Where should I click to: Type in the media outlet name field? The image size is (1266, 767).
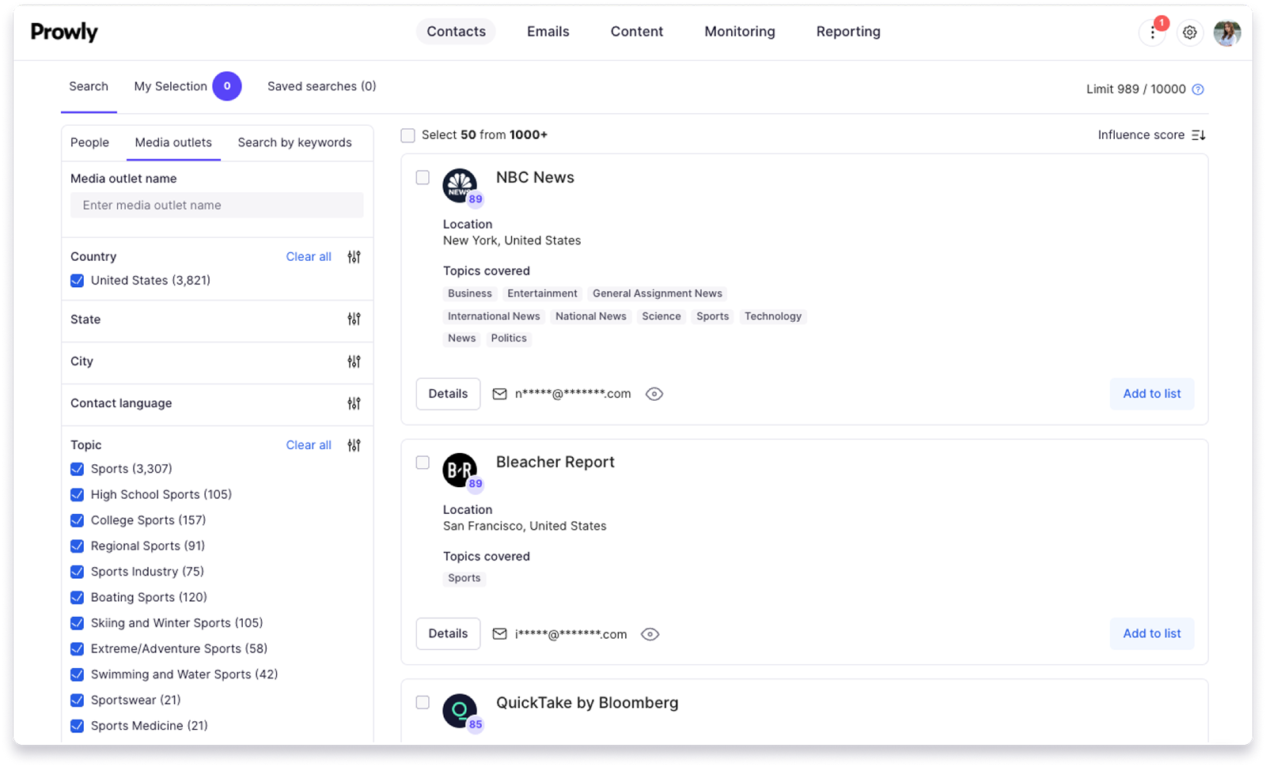[x=217, y=206]
